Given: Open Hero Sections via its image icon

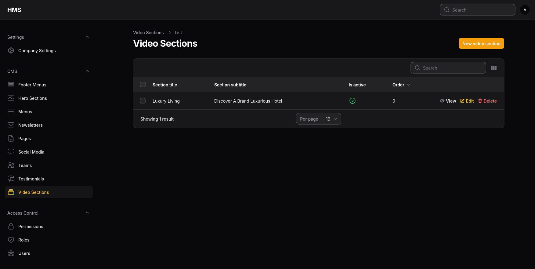Looking at the screenshot, I should pos(11,98).
